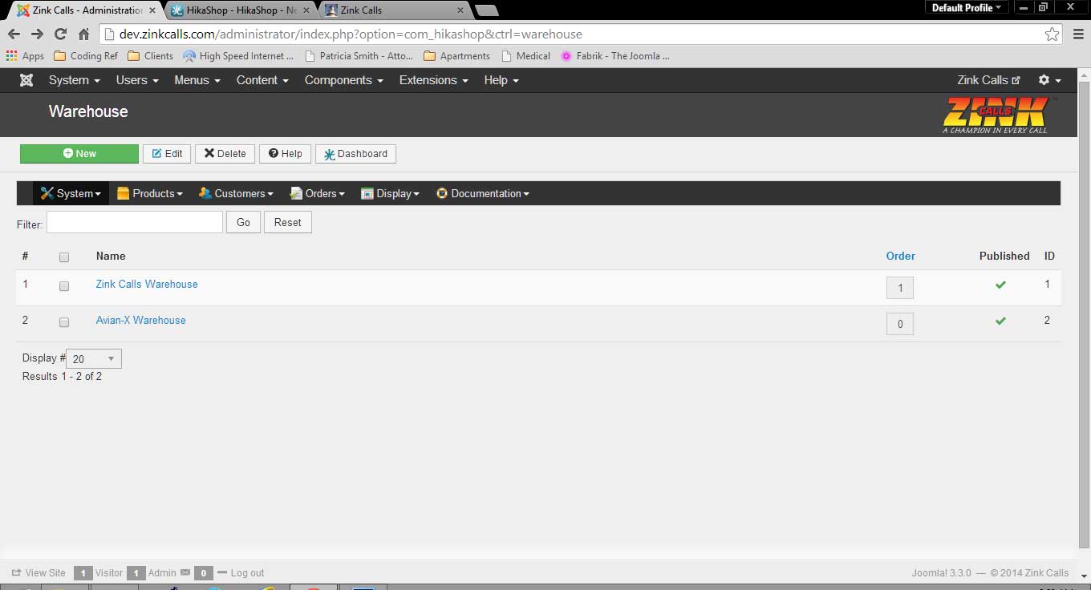Viewport: 1091px width, 590px height.
Task: Click the Help toolbar button
Action: [x=285, y=154]
